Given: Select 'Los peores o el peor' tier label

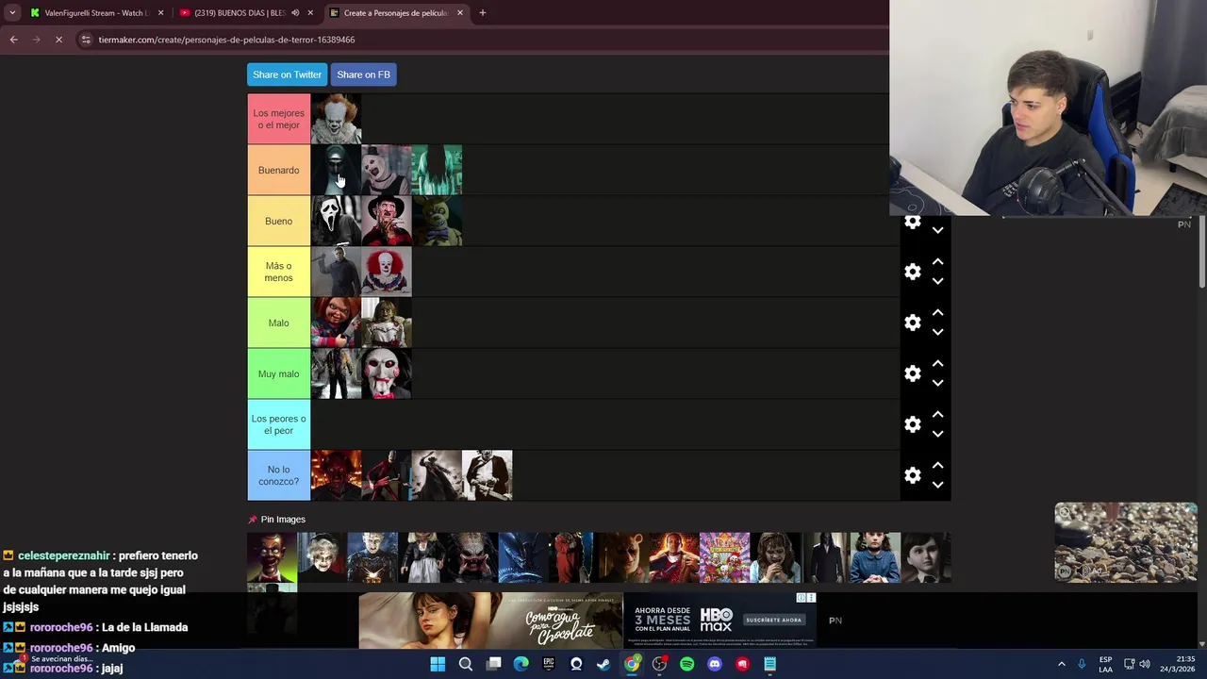Looking at the screenshot, I should 279,424.
